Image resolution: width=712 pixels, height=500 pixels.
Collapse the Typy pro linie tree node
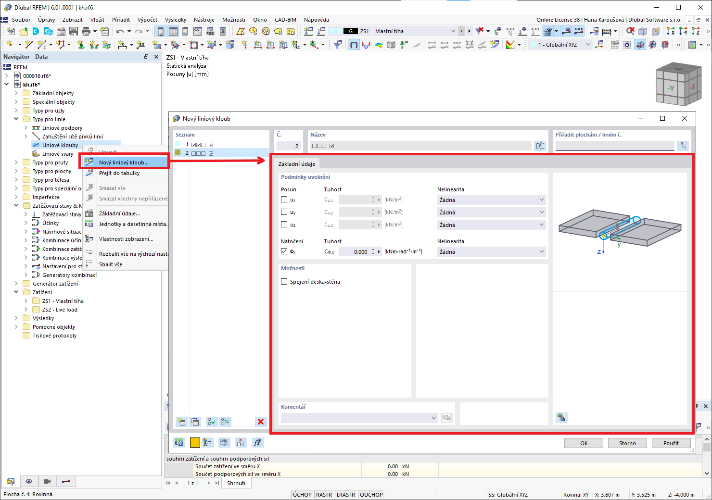[16, 119]
